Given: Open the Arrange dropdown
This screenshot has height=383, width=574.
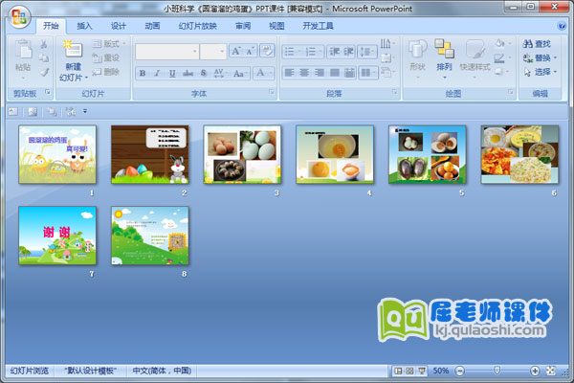Looking at the screenshot, I should pos(445,58).
